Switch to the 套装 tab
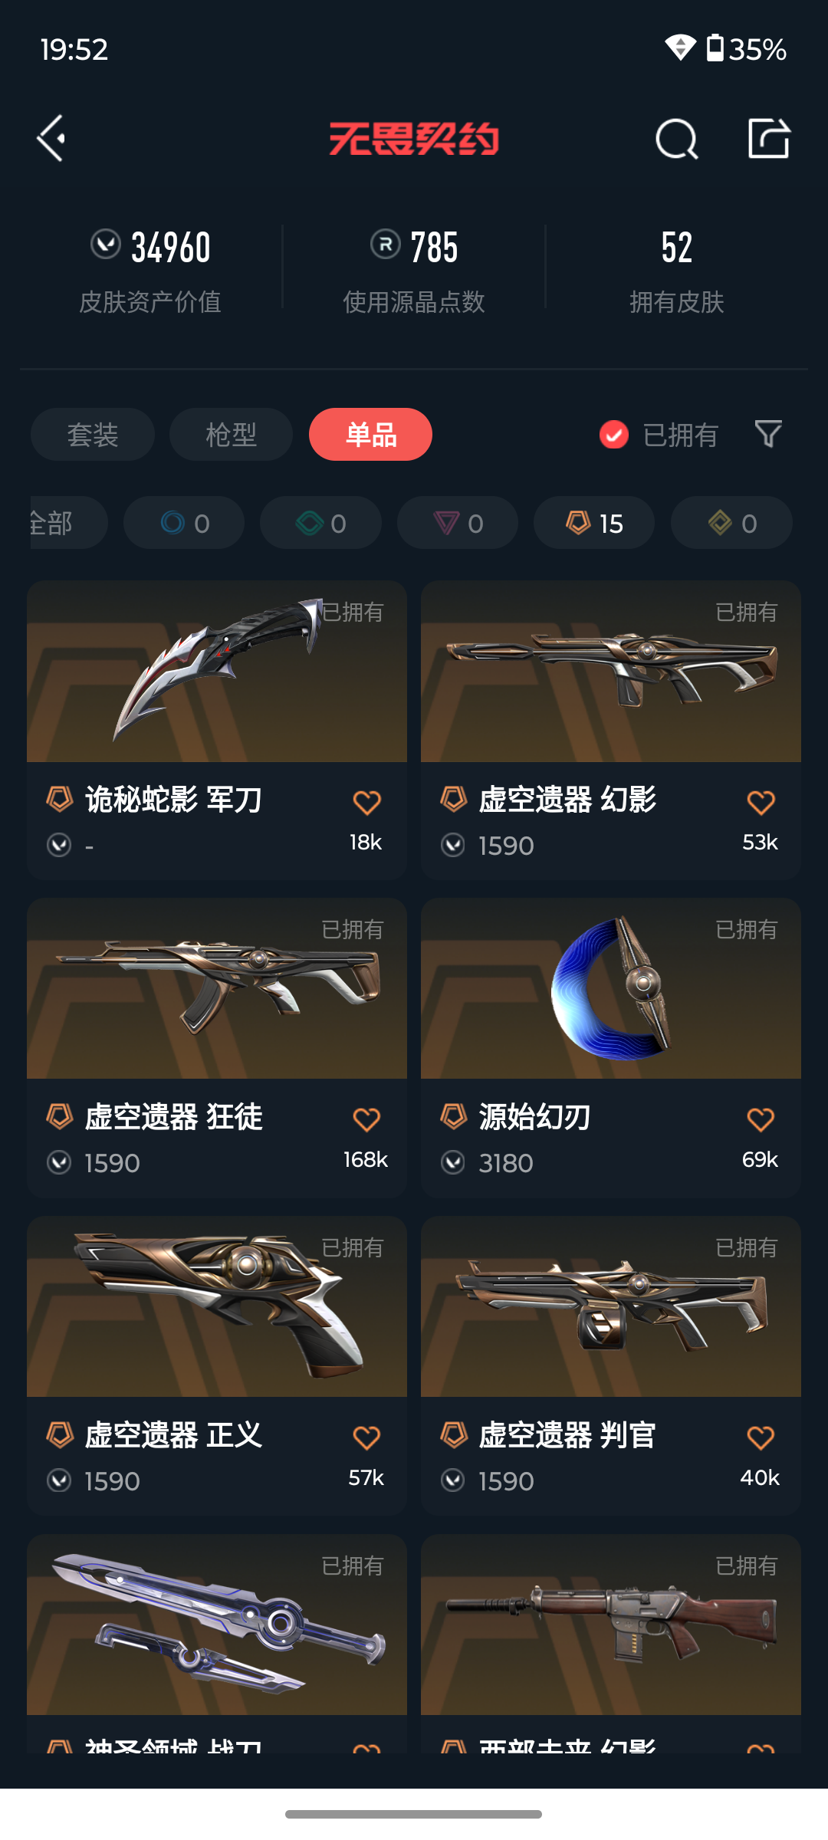 pyautogui.click(x=93, y=435)
